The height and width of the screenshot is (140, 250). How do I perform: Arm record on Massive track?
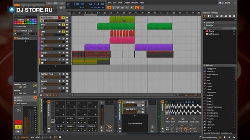tap(59, 45)
